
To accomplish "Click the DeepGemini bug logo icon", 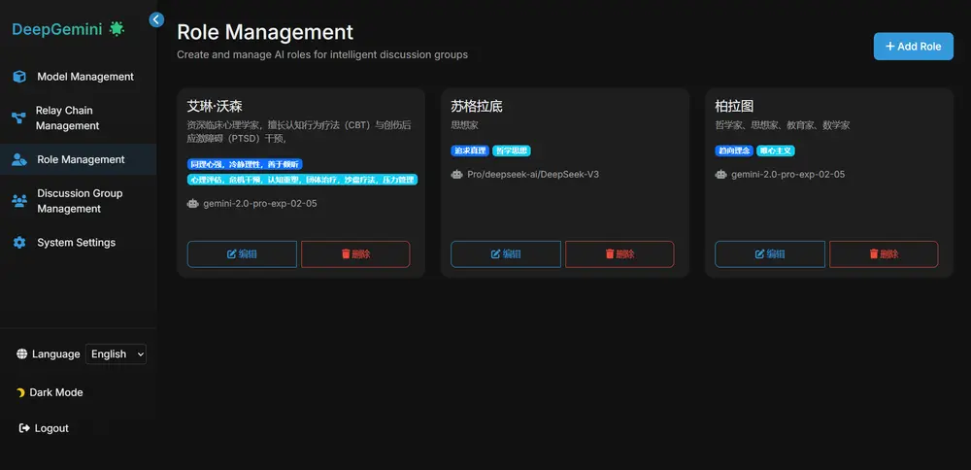I will [x=117, y=29].
